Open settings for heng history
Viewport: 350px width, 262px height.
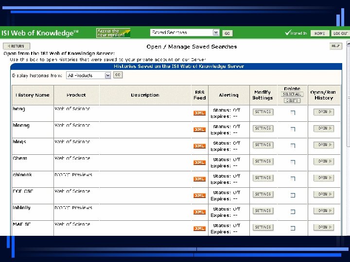[x=263, y=112]
